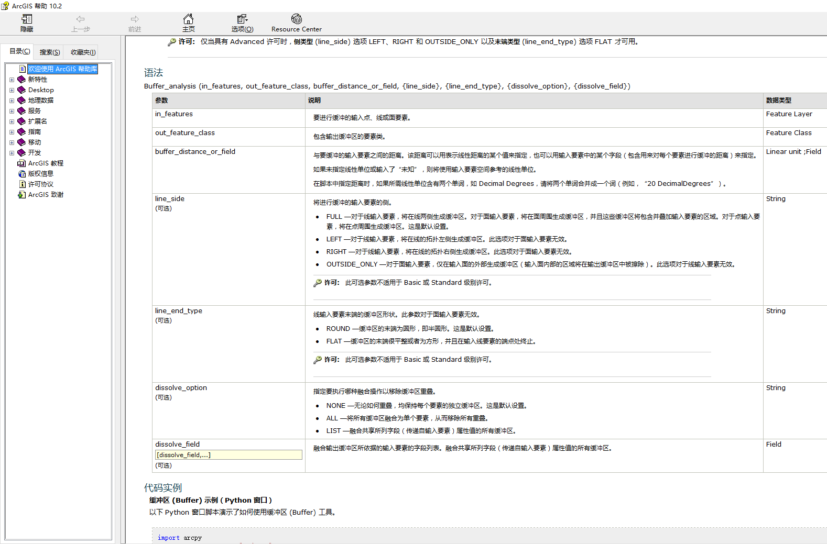The image size is (827, 544).
Task: Click the icon beside ArcGIS 致谢
Action: coord(21,195)
